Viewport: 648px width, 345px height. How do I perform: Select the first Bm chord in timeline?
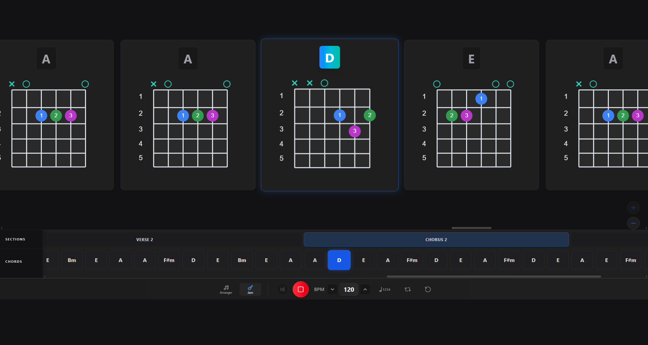(72, 260)
